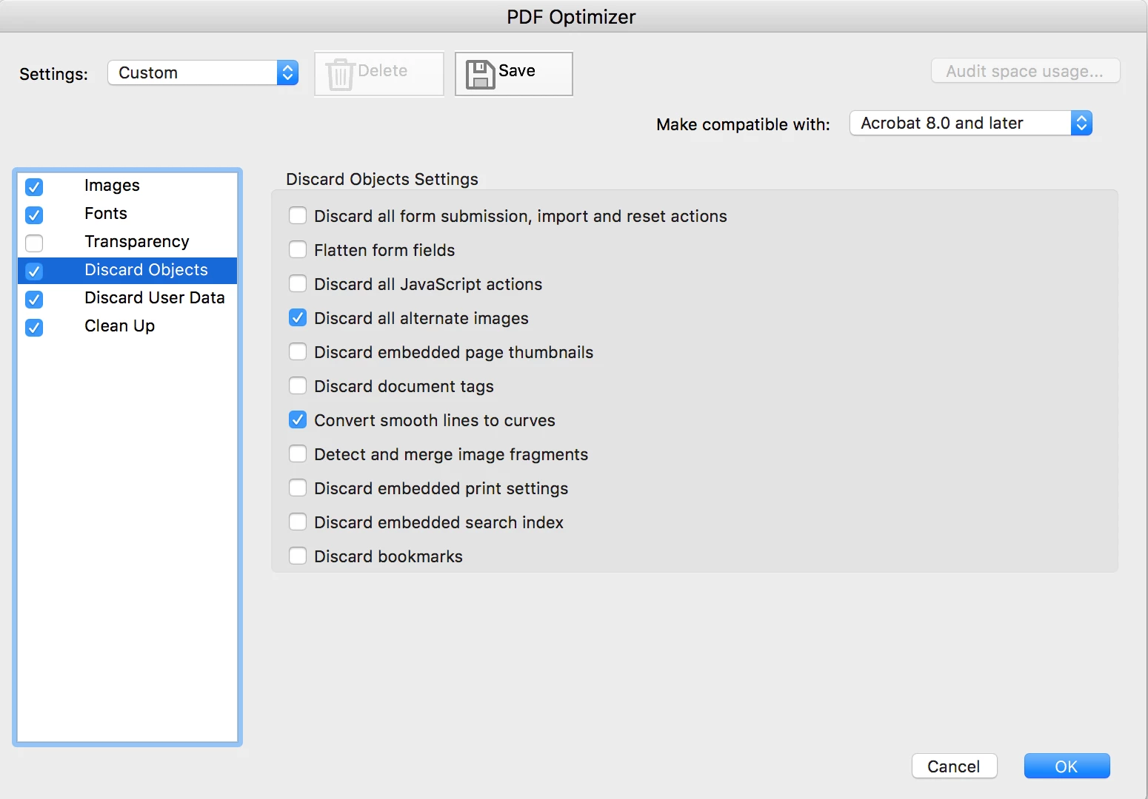Enable Detect and merge image fragments
This screenshot has width=1148, height=799.
coord(298,454)
